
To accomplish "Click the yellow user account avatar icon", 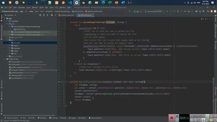I will [x=212, y=11].
